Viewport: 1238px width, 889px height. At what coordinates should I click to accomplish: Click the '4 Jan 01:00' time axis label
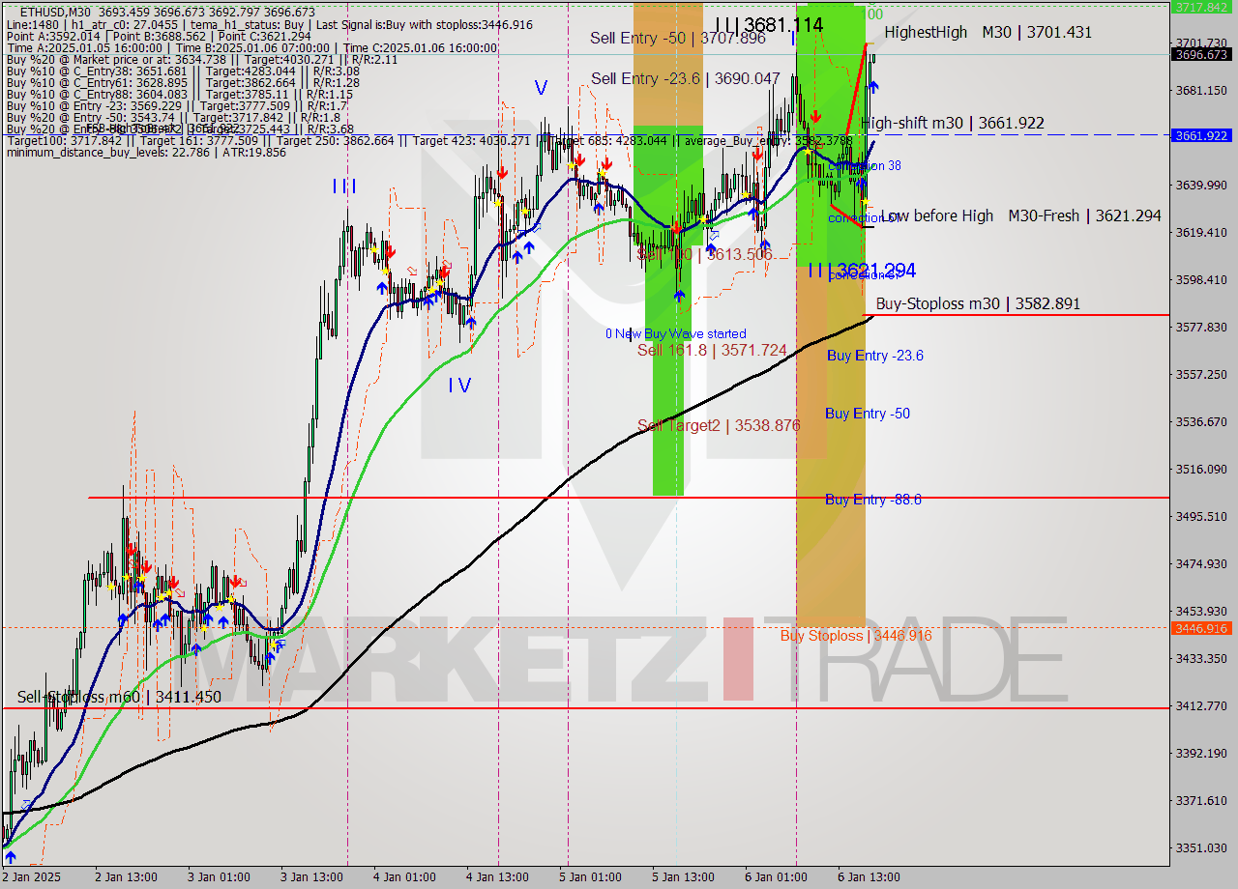click(405, 877)
